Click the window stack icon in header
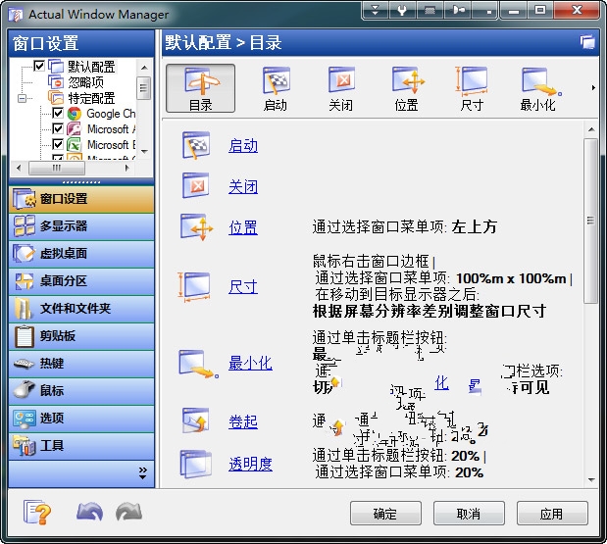 point(587,42)
